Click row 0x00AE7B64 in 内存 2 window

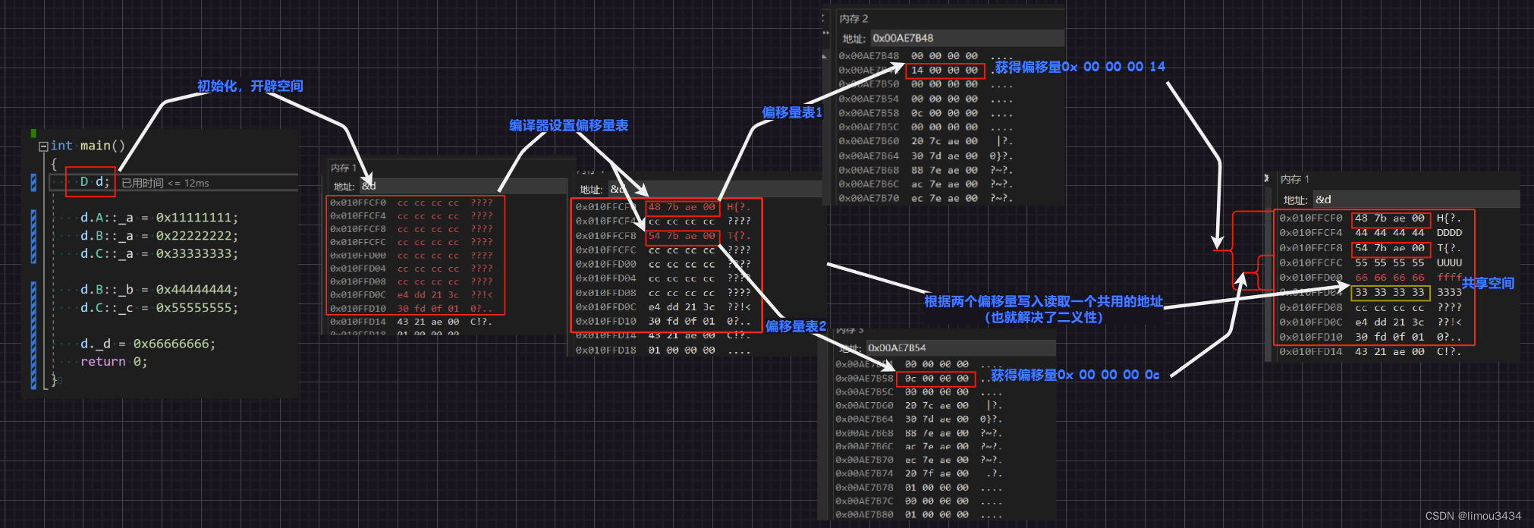(925, 156)
